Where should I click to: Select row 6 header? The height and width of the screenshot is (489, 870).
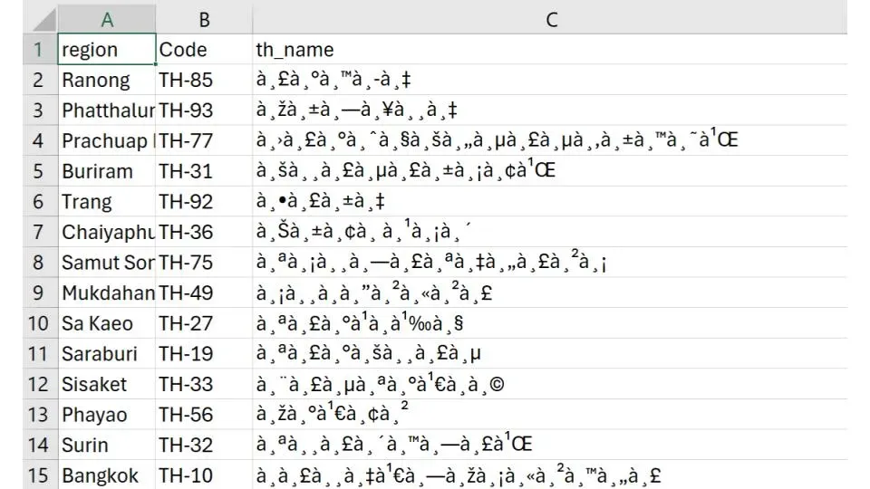point(40,202)
